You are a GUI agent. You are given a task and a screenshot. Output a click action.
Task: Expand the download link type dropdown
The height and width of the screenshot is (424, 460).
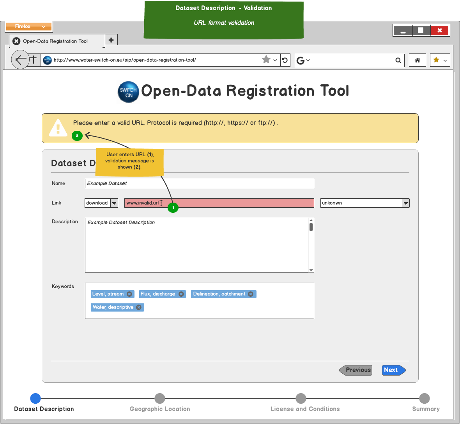(114, 203)
